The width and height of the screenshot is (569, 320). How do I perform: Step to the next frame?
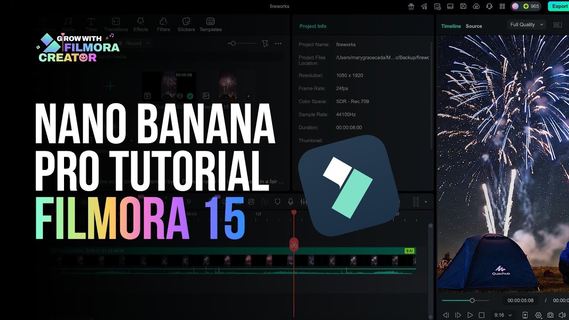[x=458, y=315]
